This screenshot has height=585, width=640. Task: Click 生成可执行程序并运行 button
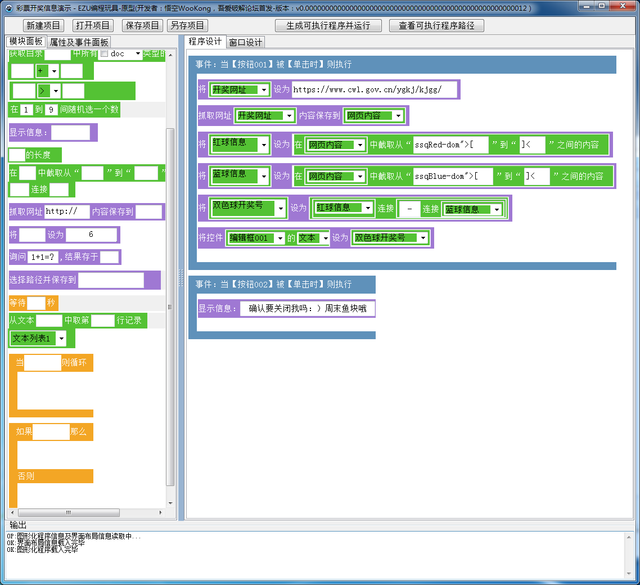(x=328, y=25)
